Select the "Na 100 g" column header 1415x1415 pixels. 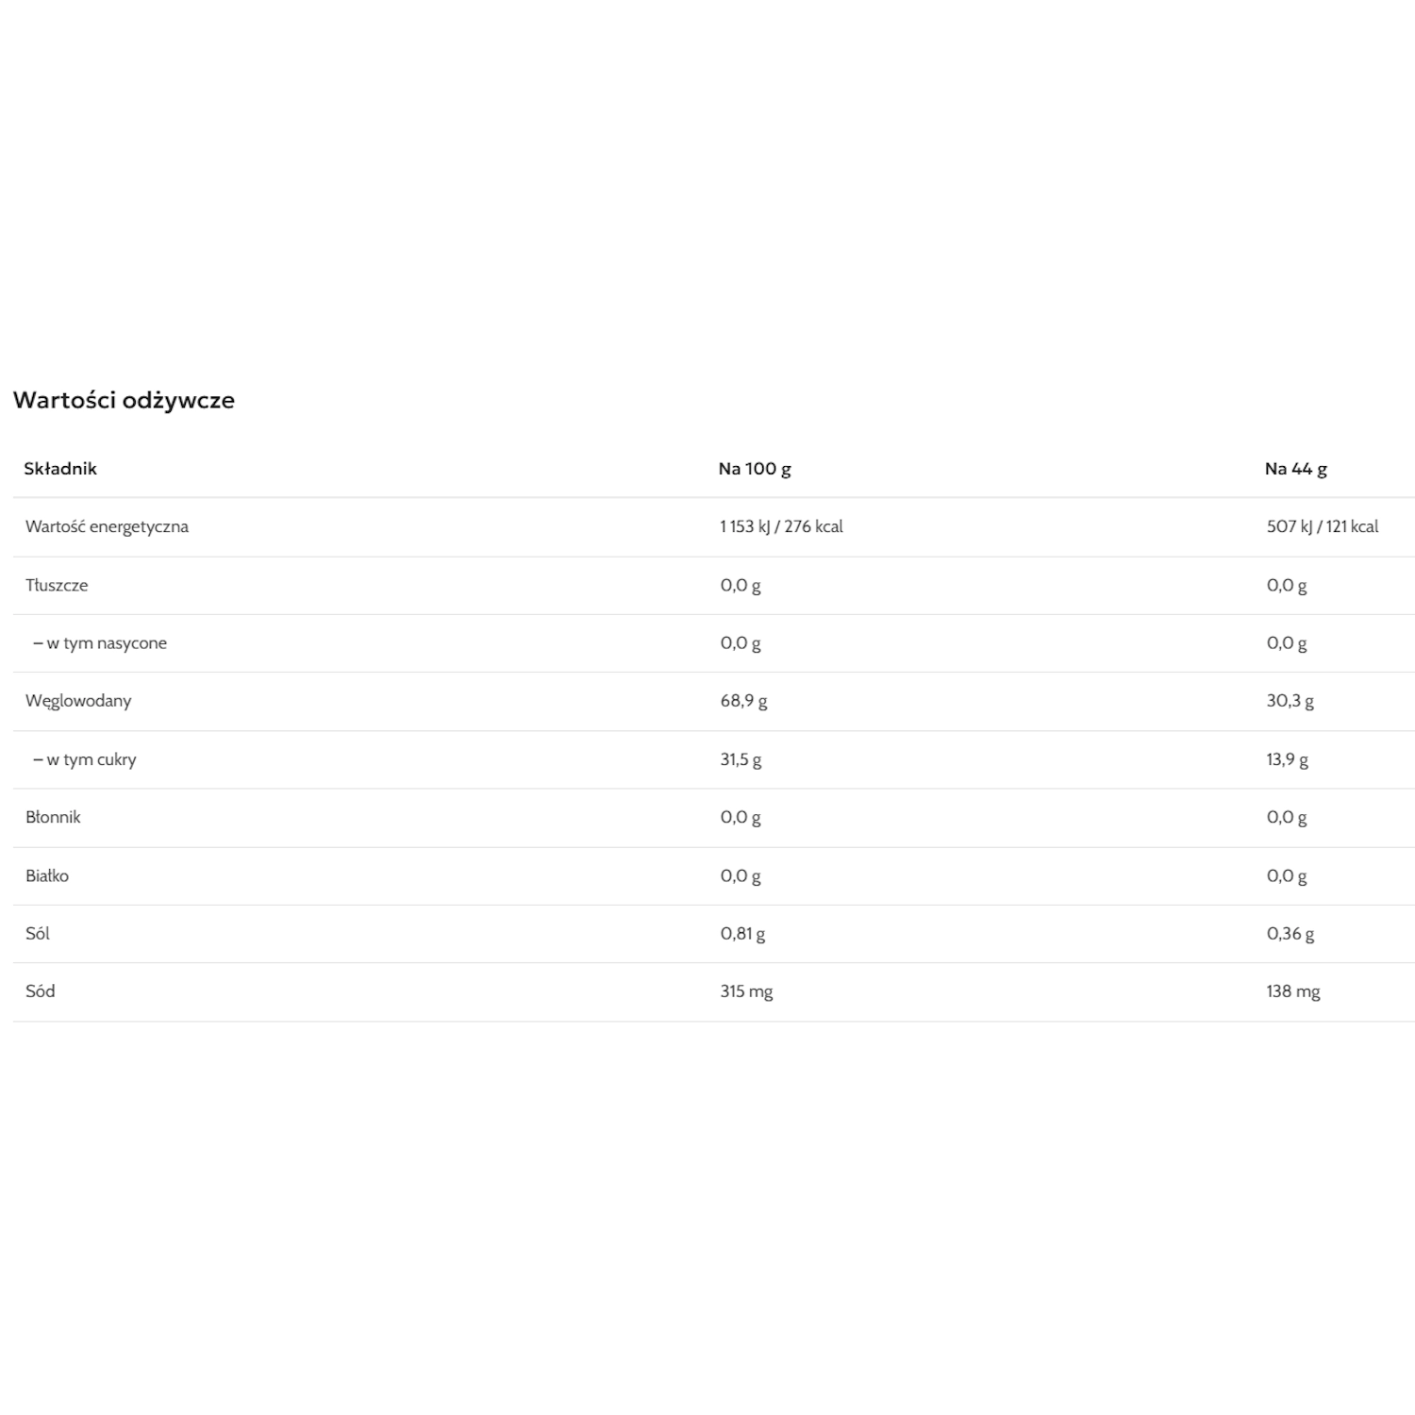click(755, 469)
